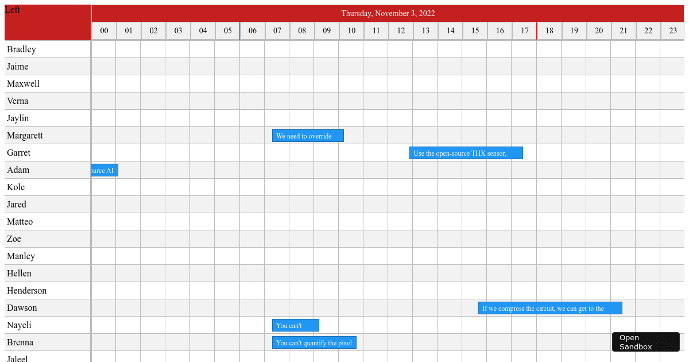Select the 01 hour column header
689x362 pixels.
click(129, 31)
